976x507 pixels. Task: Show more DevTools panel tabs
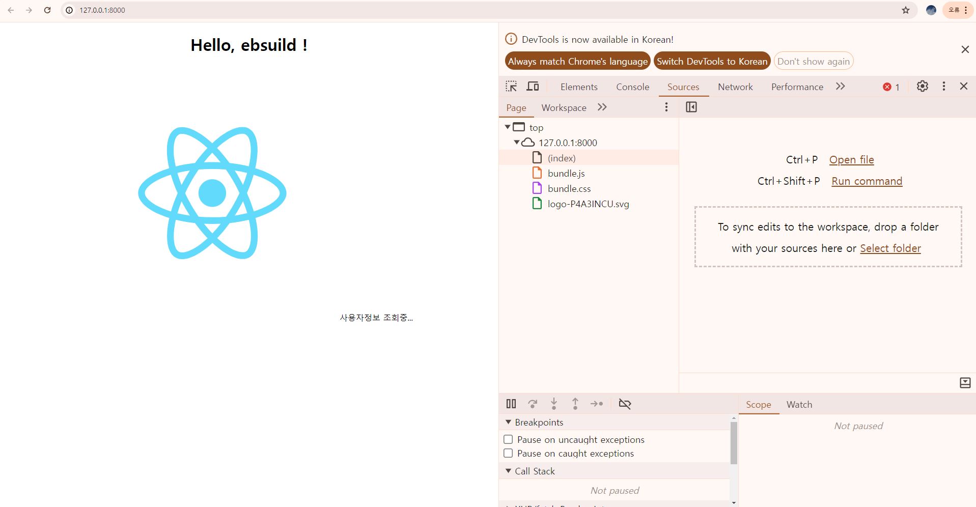pos(841,87)
